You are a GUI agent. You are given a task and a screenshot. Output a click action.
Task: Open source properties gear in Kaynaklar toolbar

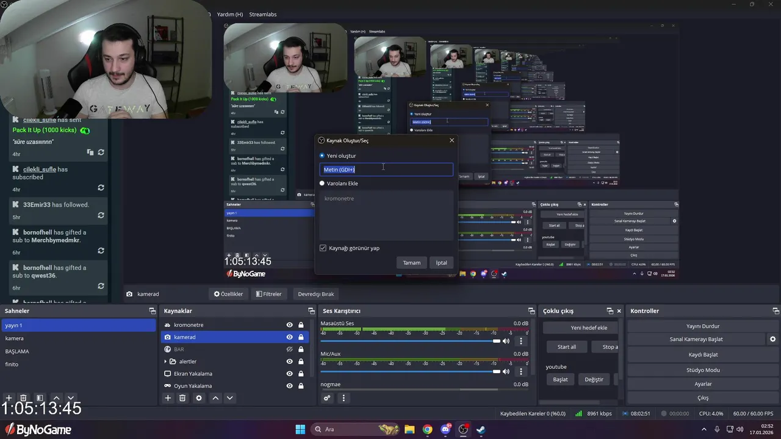pyautogui.click(x=198, y=398)
